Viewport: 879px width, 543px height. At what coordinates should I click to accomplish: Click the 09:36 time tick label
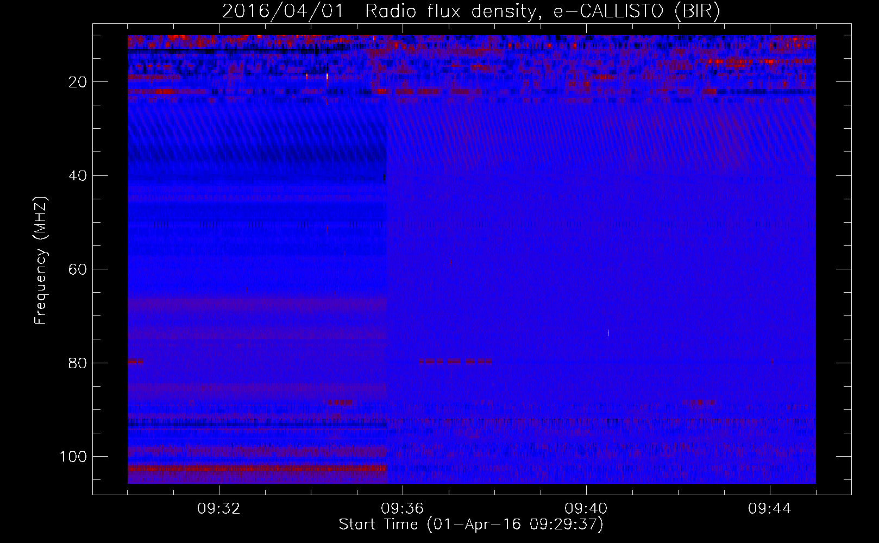coord(403,509)
